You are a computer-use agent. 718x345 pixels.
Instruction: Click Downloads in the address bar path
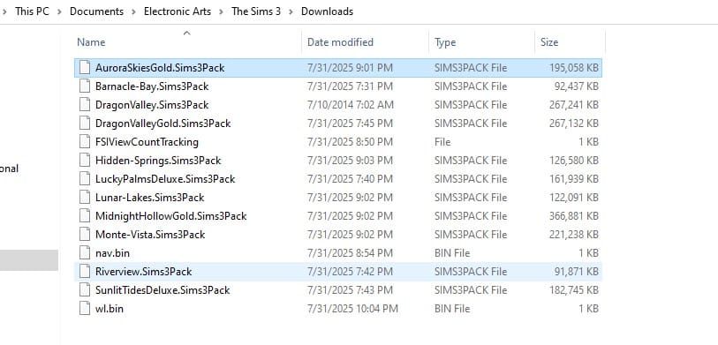(327, 11)
